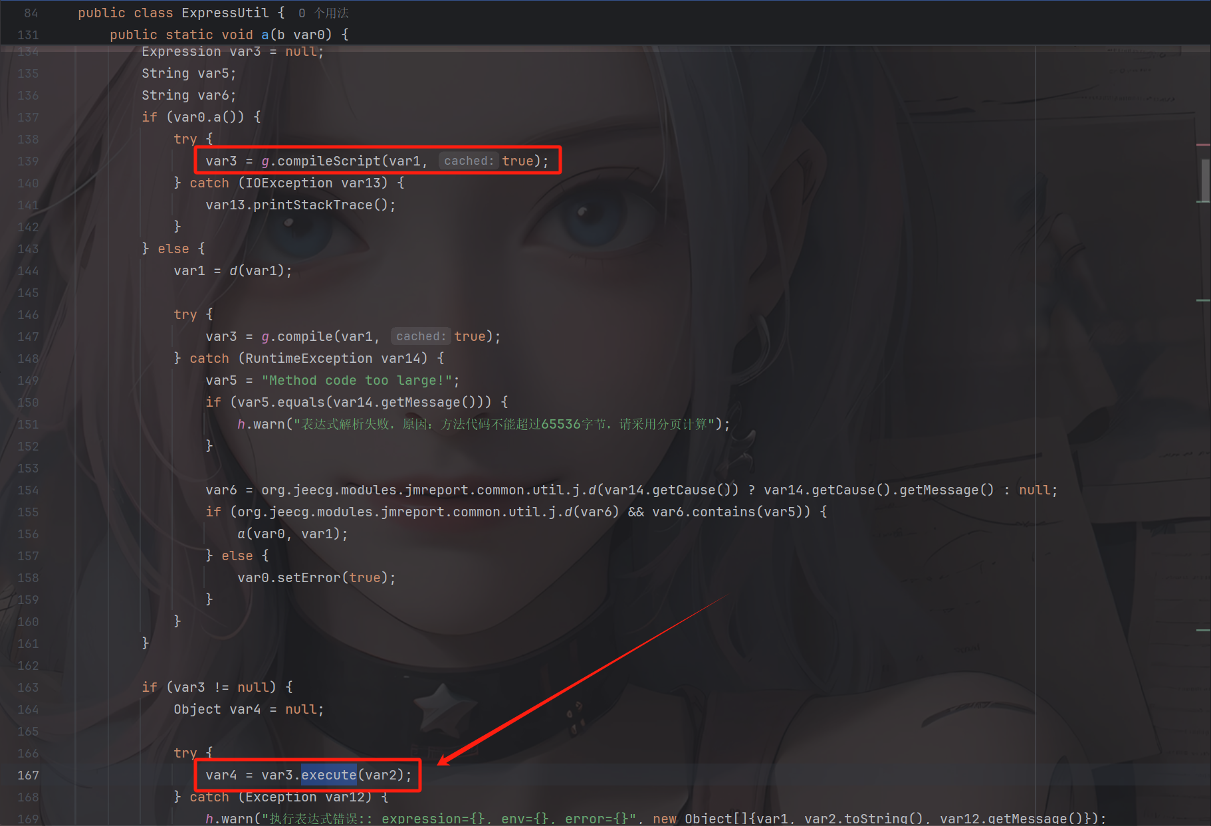The image size is (1211, 826).
Task: Click the 'if (var3 != null)' condition
Action: coord(209,687)
